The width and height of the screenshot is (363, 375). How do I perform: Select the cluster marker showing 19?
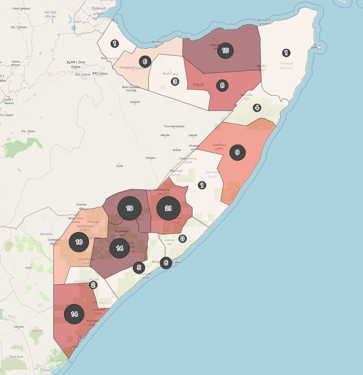(x=130, y=208)
